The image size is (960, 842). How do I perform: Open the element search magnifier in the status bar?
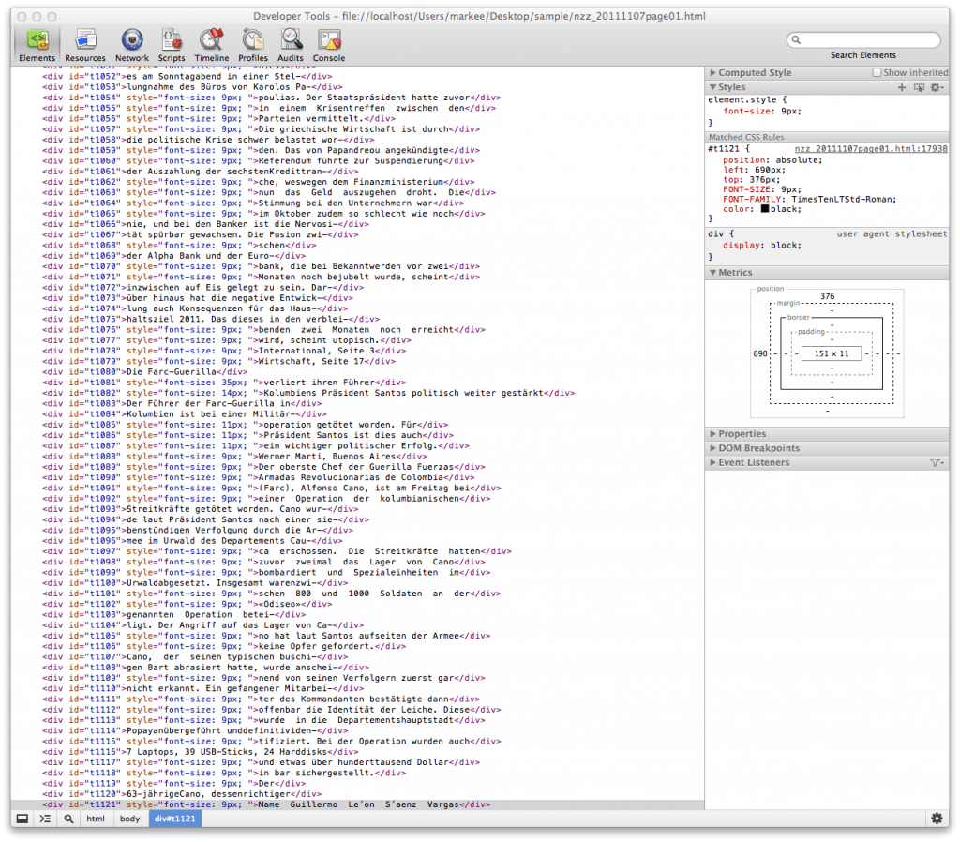[68, 819]
